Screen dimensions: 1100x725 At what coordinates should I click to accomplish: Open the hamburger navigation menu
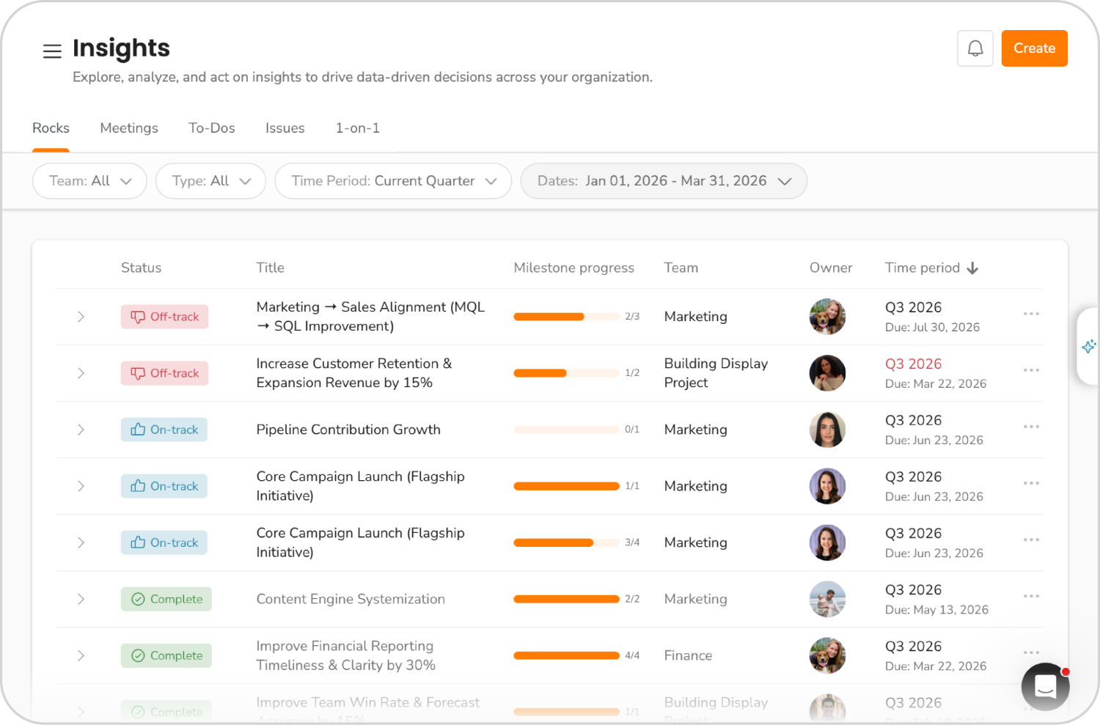tap(51, 51)
